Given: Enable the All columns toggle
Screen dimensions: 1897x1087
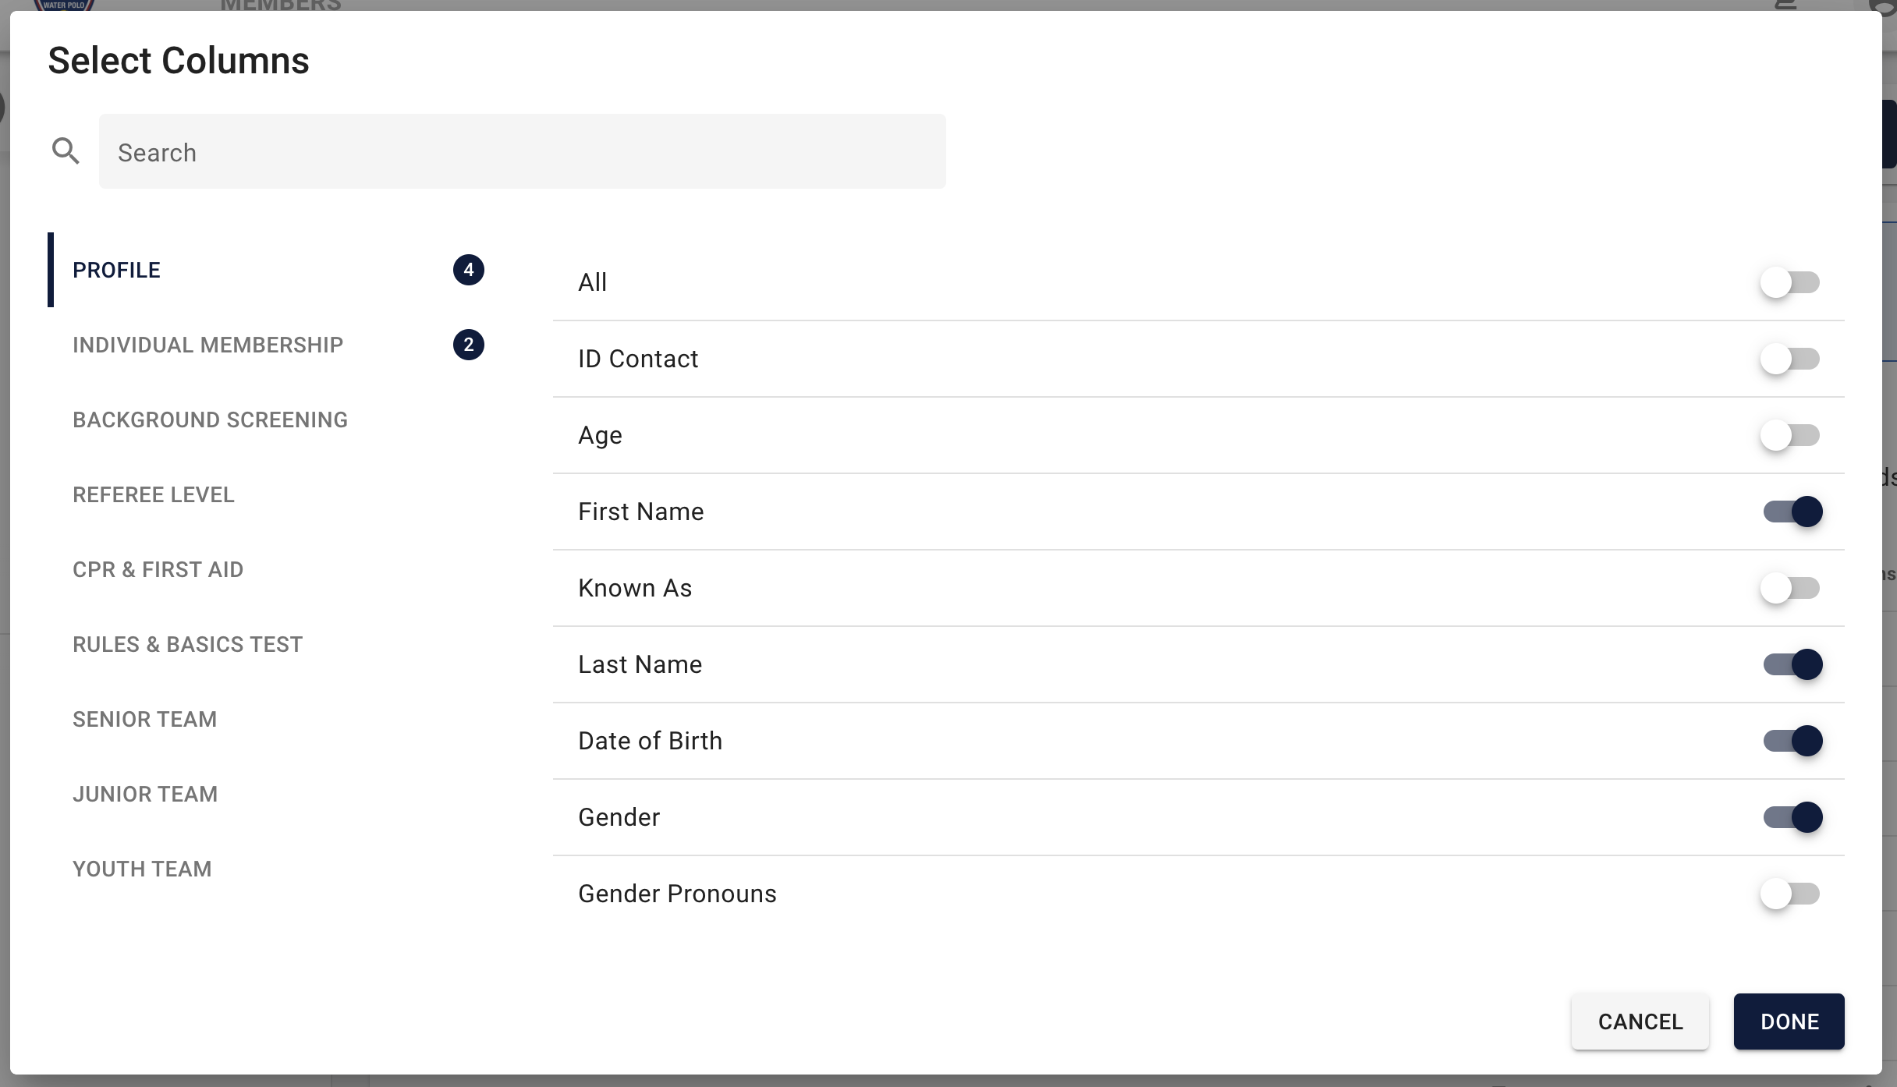Looking at the screenshot, I should pos(1792,281).
